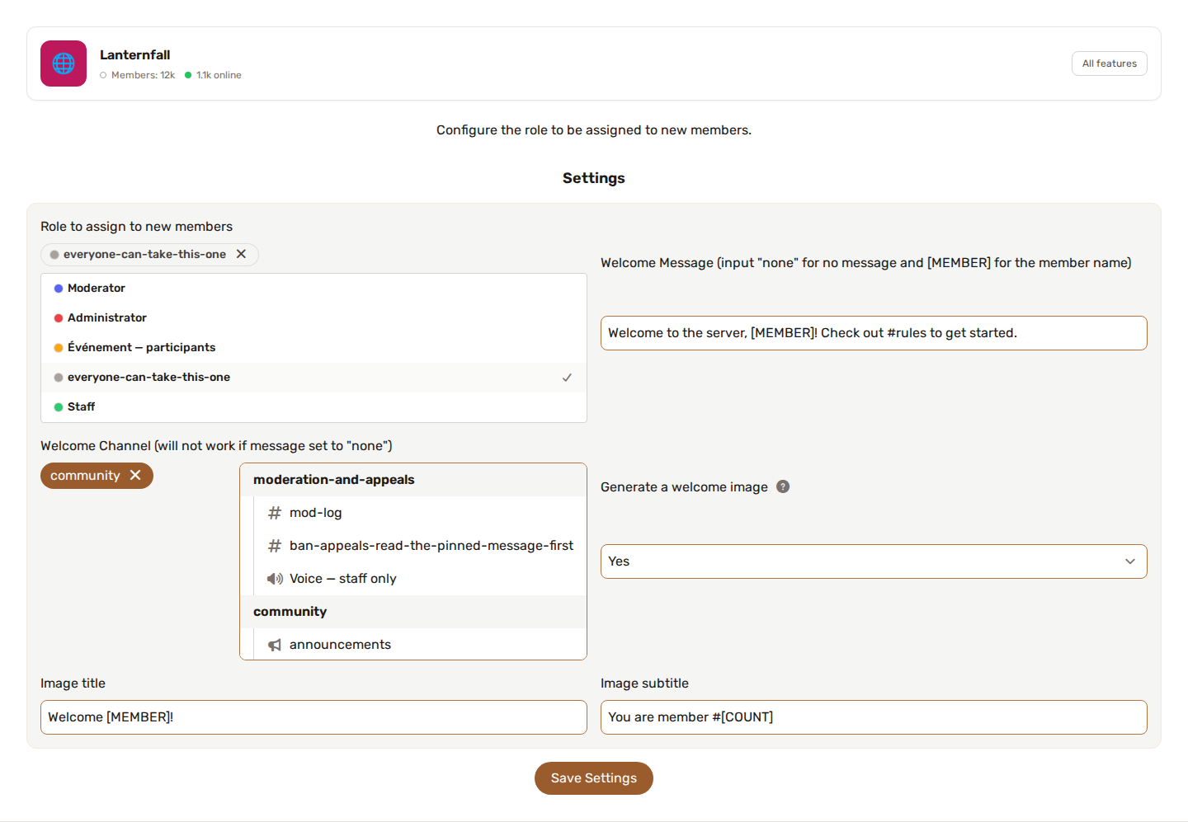
Task: Click the Save Settings button
Action: (594, 778)
